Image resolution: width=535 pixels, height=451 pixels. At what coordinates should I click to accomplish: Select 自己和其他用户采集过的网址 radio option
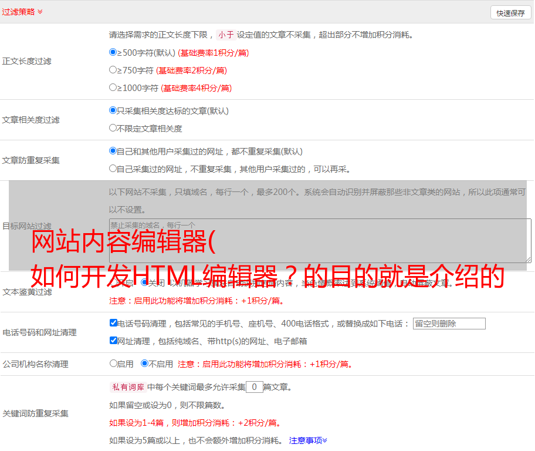click(113, 151)
